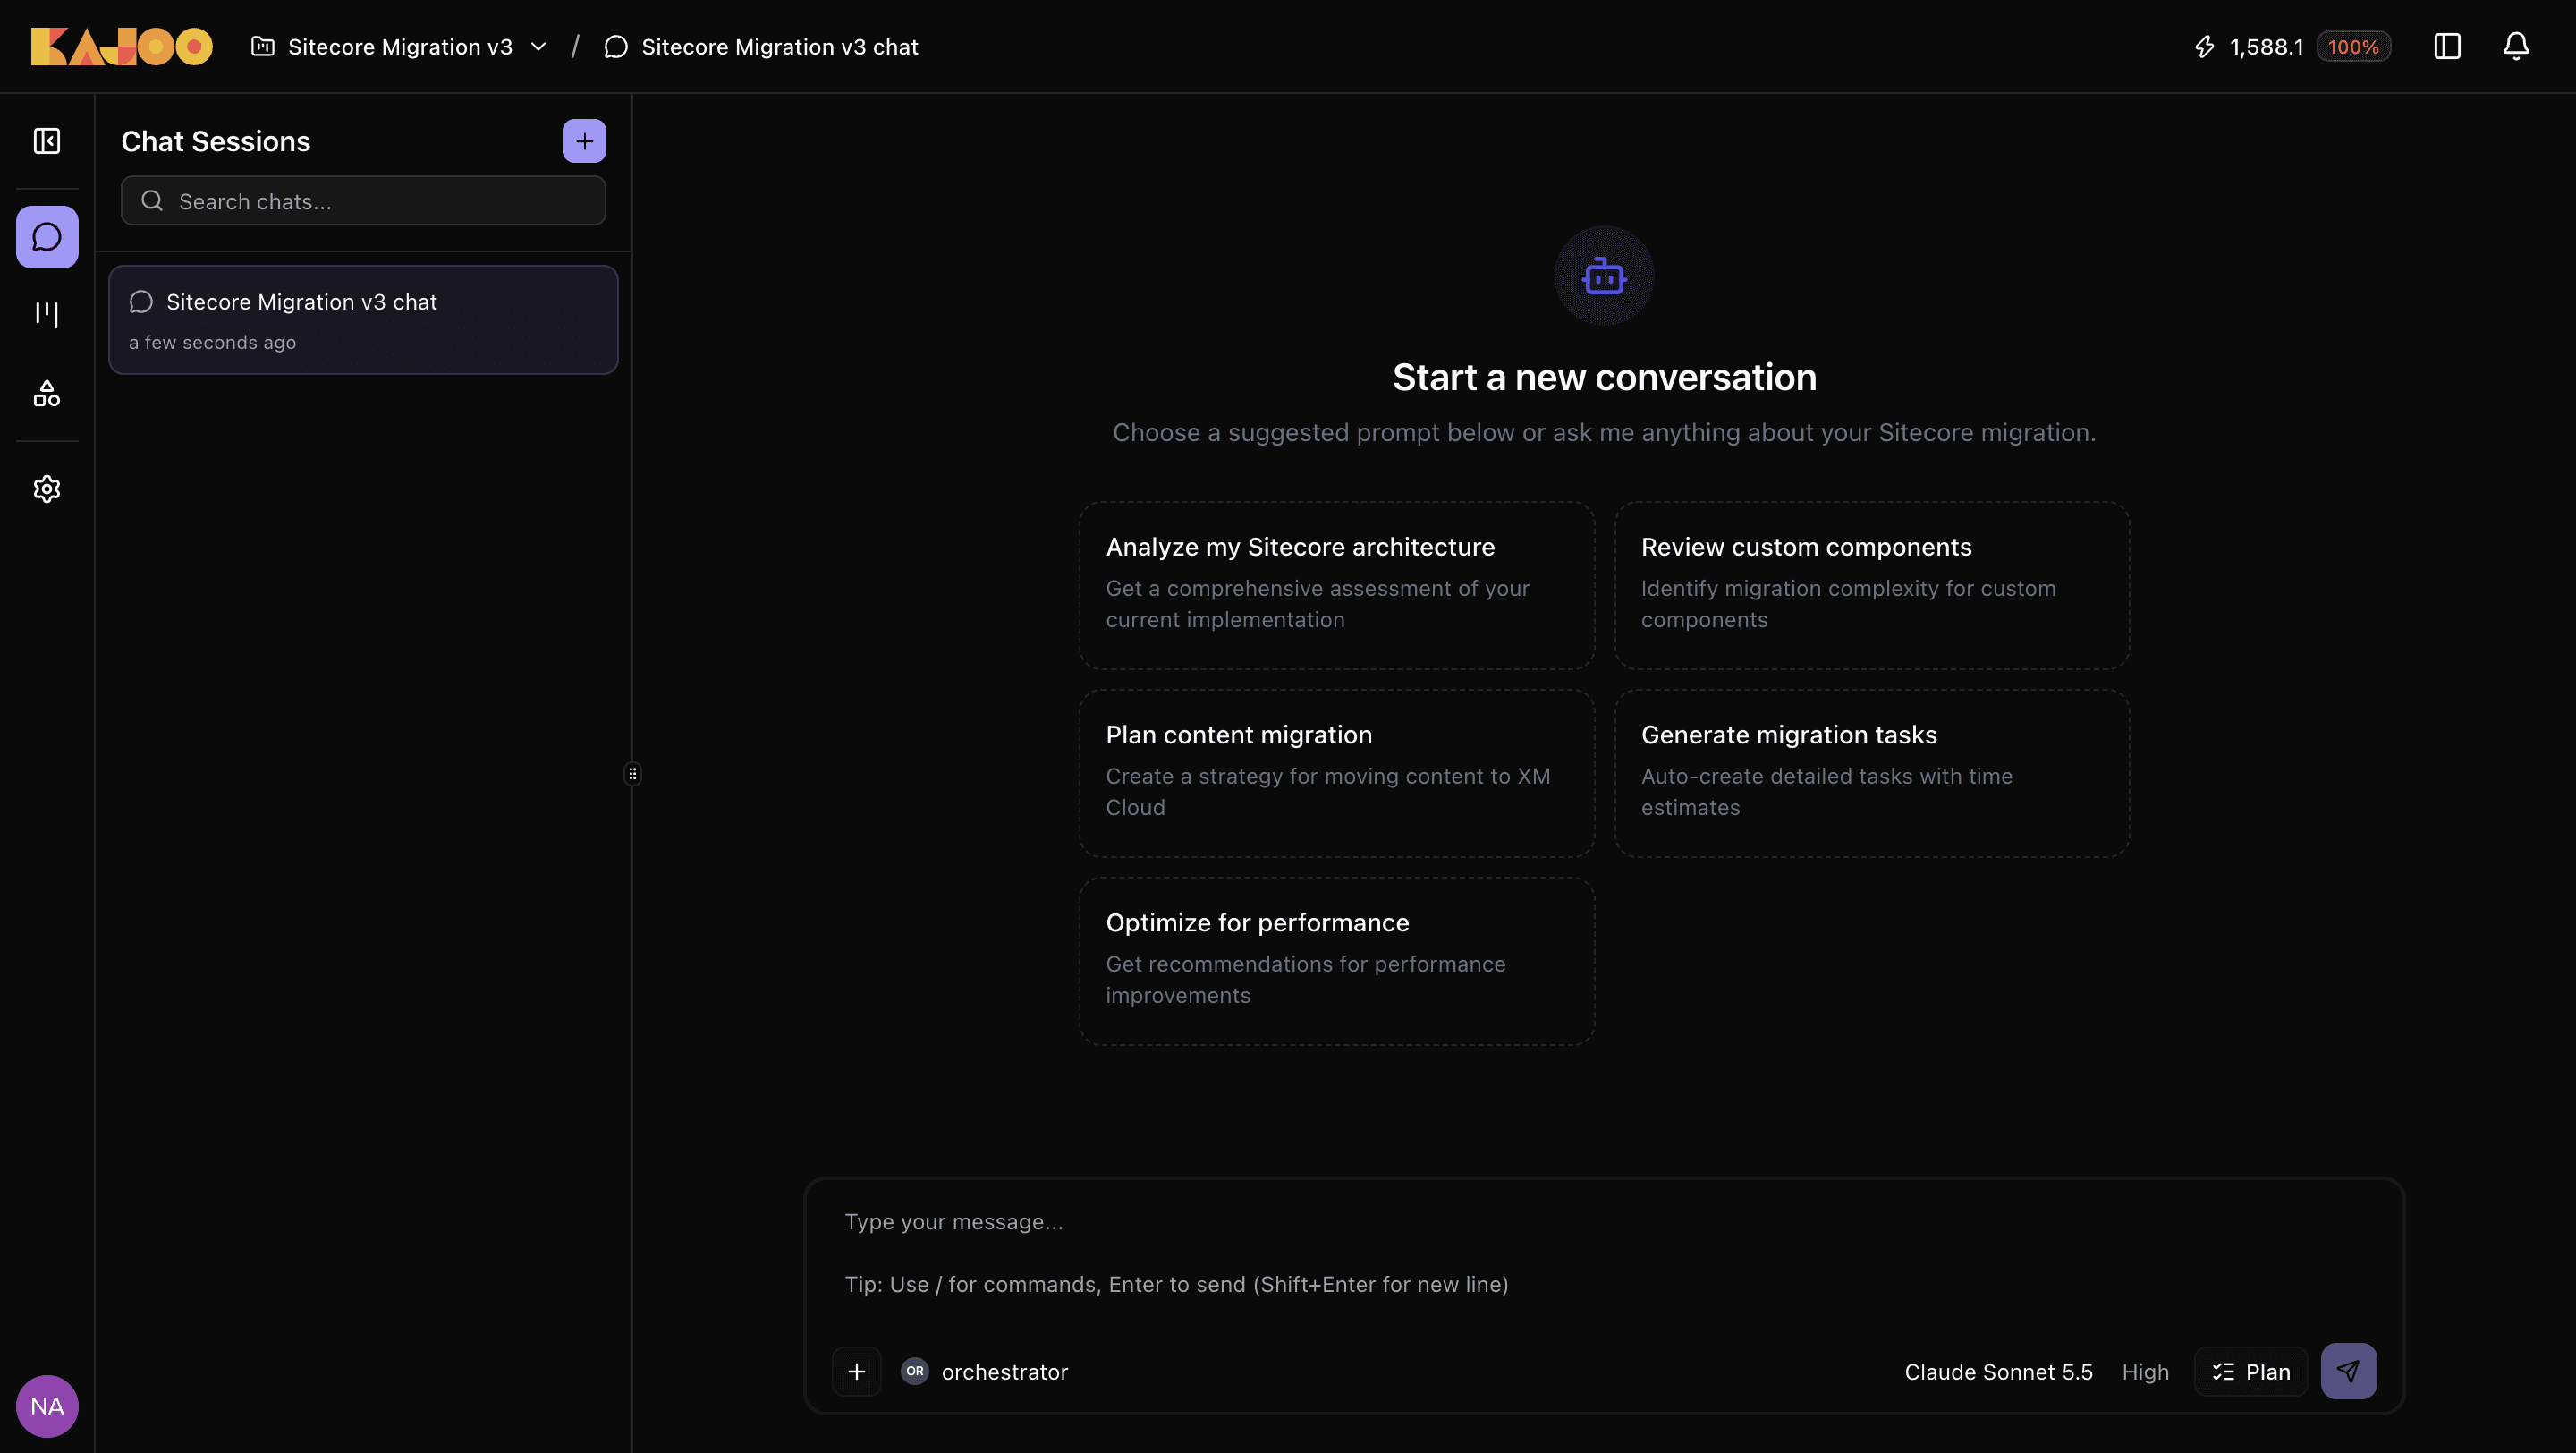Open the shapes components sidebar icon

(x=47, y=393)
